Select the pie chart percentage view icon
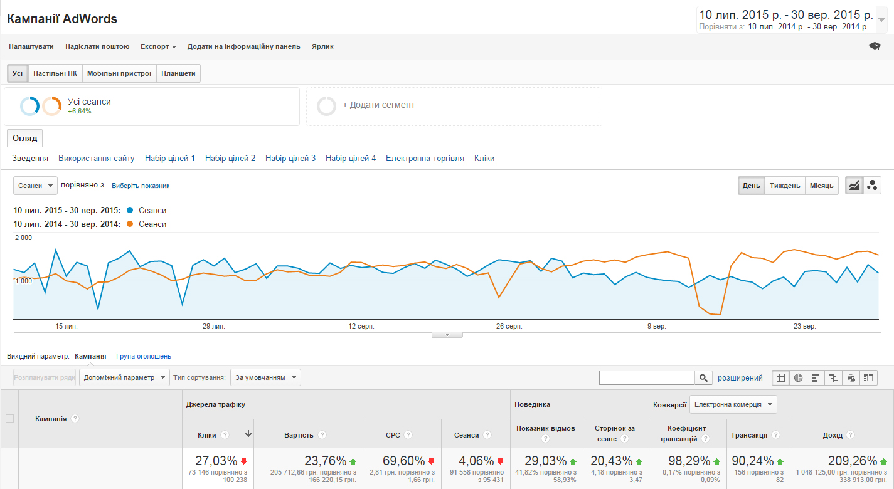894x489 pixels. point(798,377)
